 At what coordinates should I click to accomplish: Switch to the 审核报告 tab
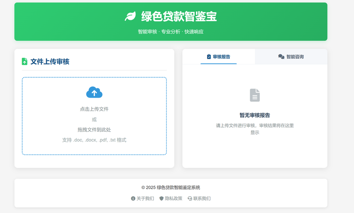[219, 57]
